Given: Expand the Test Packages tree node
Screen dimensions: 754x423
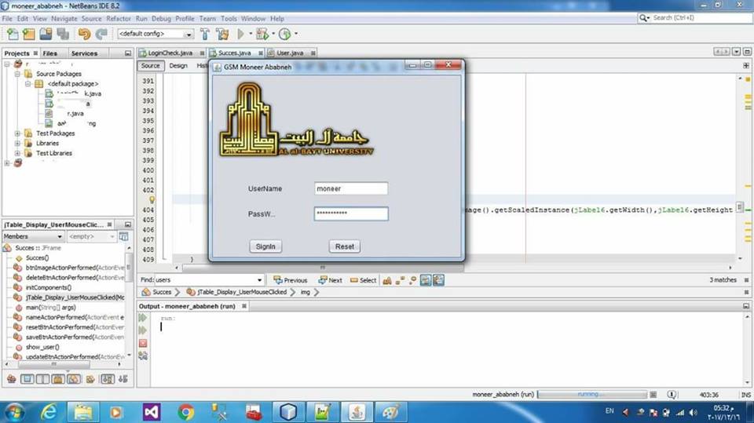Looking at the screenshot, I should tap(18, 133).
